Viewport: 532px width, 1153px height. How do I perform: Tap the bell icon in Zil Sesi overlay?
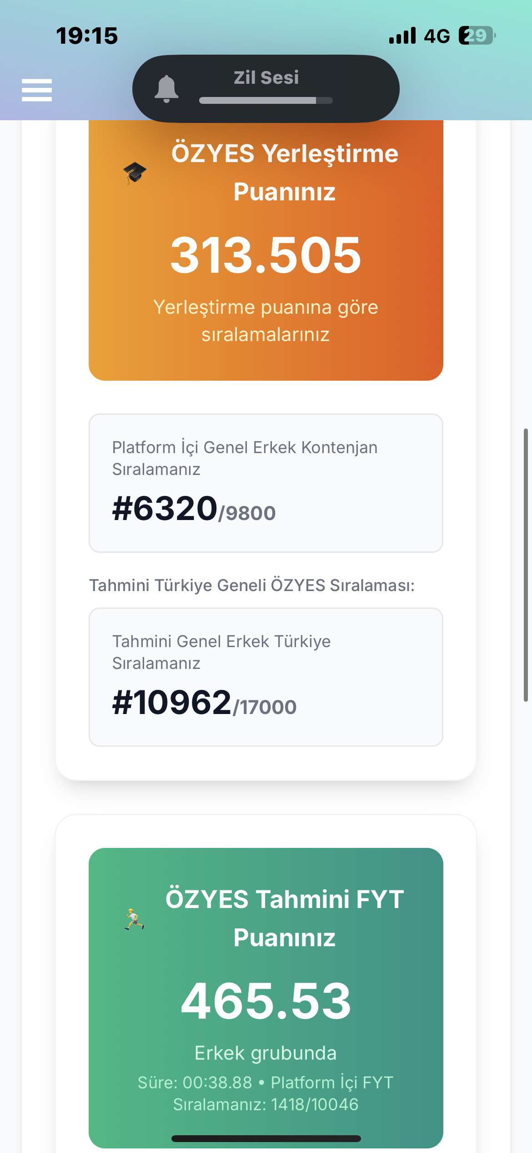[x=166, y=89]
